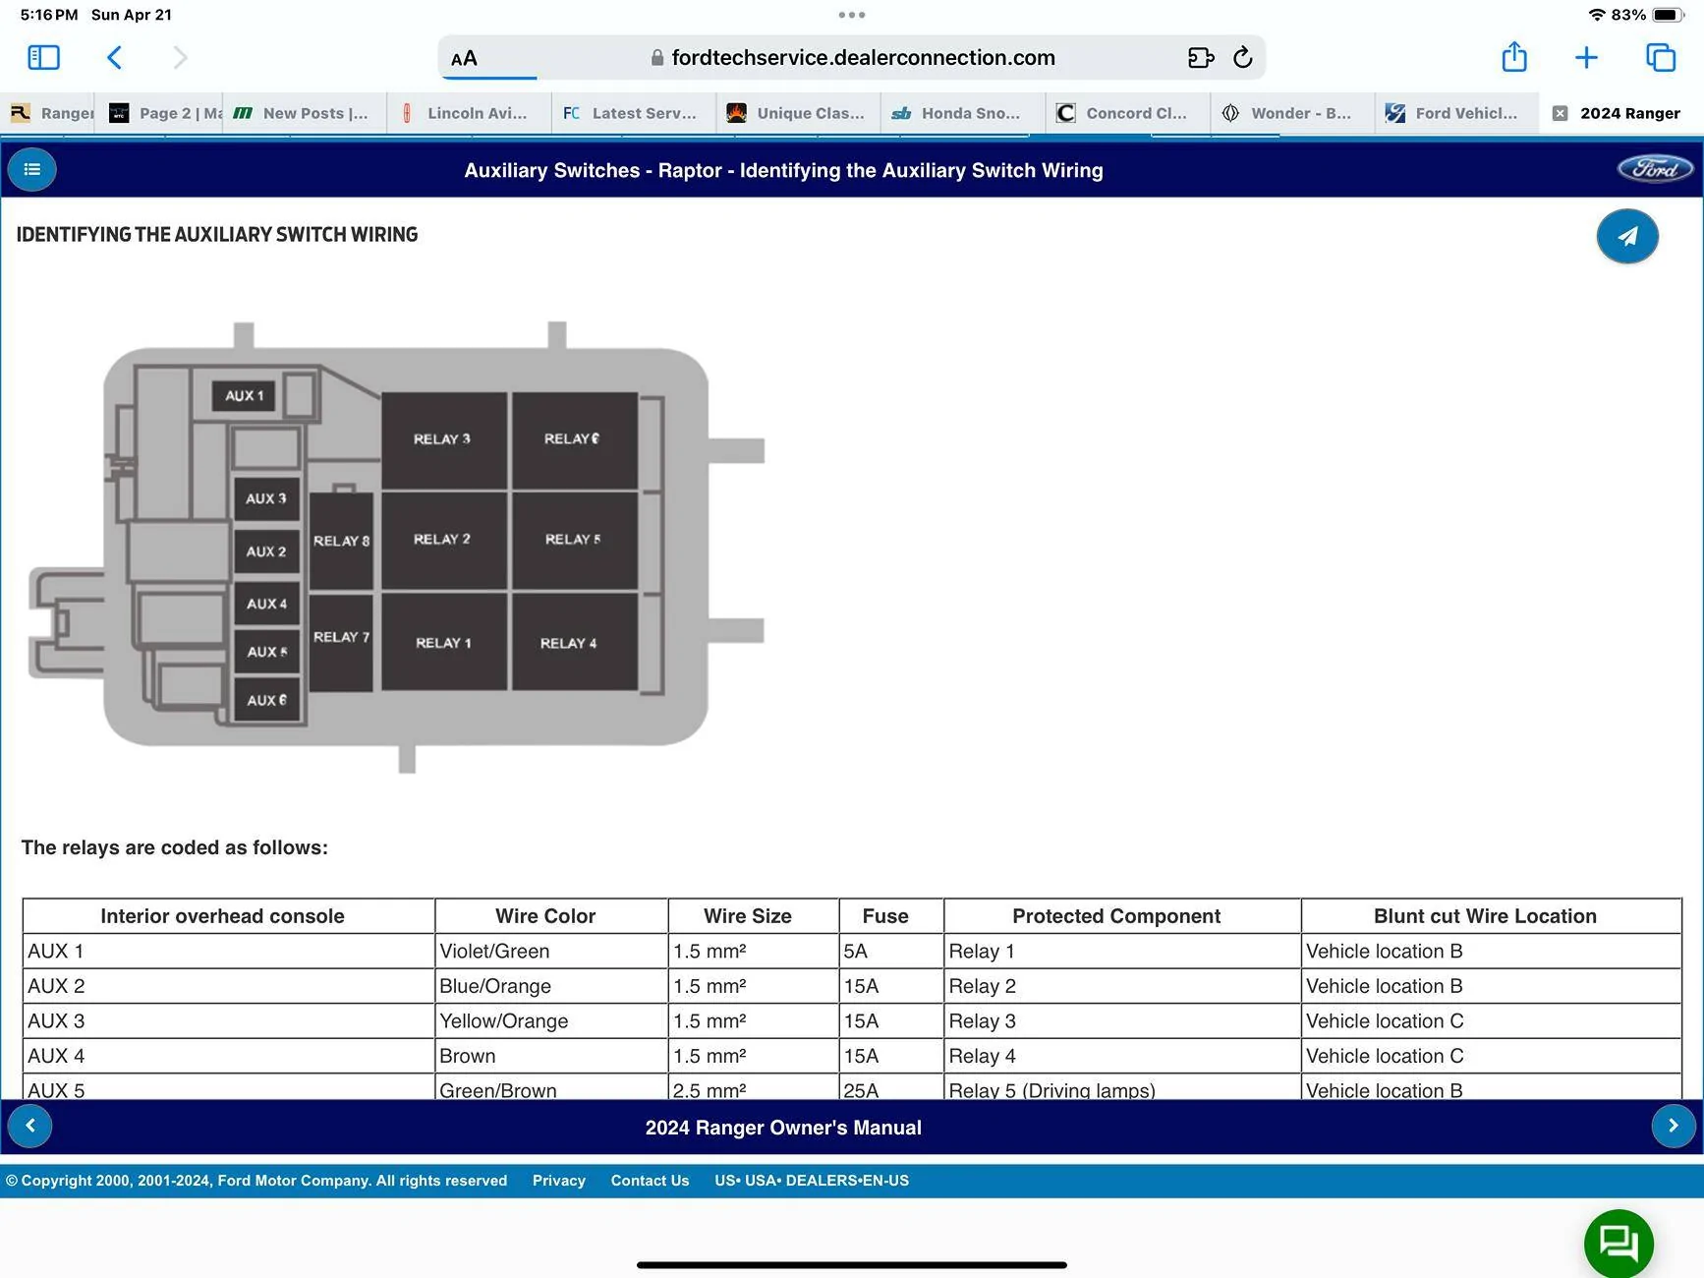Advance with the right chevron arrow
Image resolution: width=1704 pixels, height=1278 pixels.
tap(1674, 1126)
